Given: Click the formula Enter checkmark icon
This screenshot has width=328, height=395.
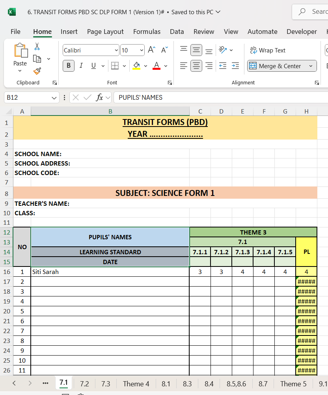Looking at the screenshot, I should 87,97.
